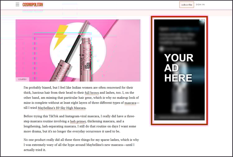Click paragraph starting 'No one product really'

point(81,145)
